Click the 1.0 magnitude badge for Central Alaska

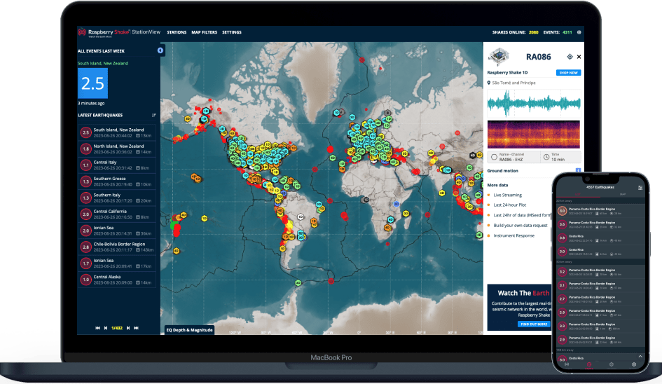[86, 280]
